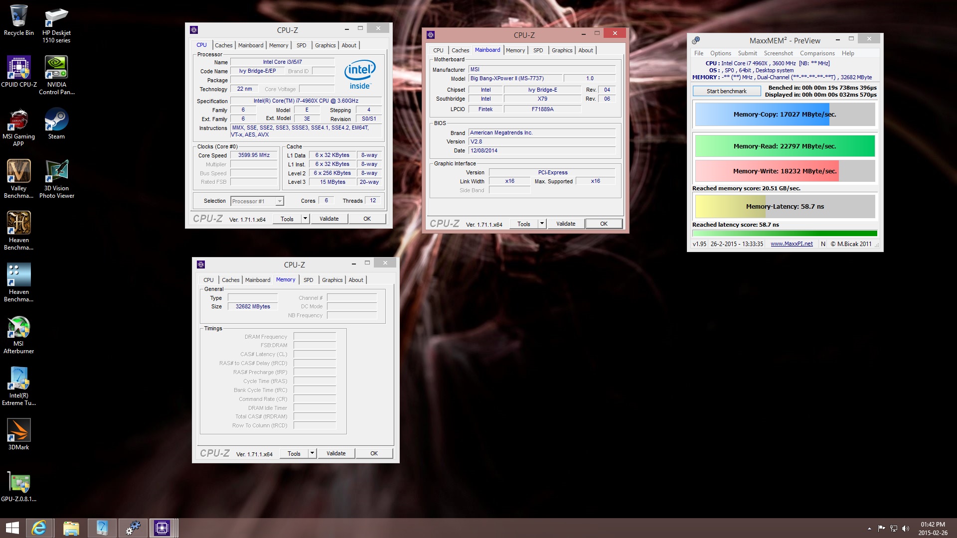Open SPD tab in CPU window
This screenshot has height=538, width=957.
point(302,45)
